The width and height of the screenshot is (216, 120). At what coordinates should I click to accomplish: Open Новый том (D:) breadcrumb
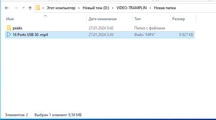[96, 8]
